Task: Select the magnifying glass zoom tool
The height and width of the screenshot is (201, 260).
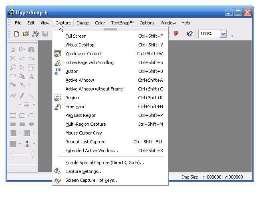Action: click(13, 67)
